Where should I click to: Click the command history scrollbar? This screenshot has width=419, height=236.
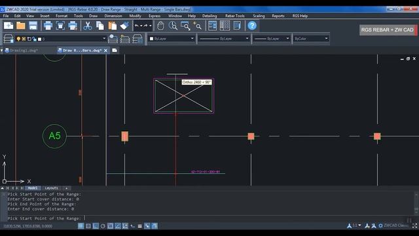tap(416, 203)
